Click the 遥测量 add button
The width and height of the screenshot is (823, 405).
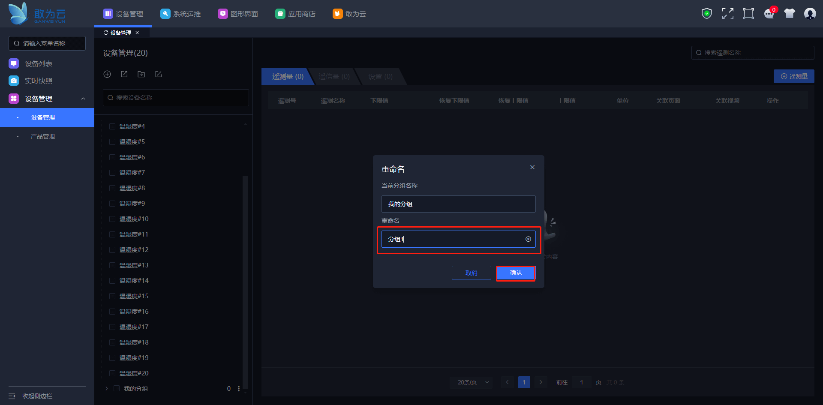click(x=794, y=76)
